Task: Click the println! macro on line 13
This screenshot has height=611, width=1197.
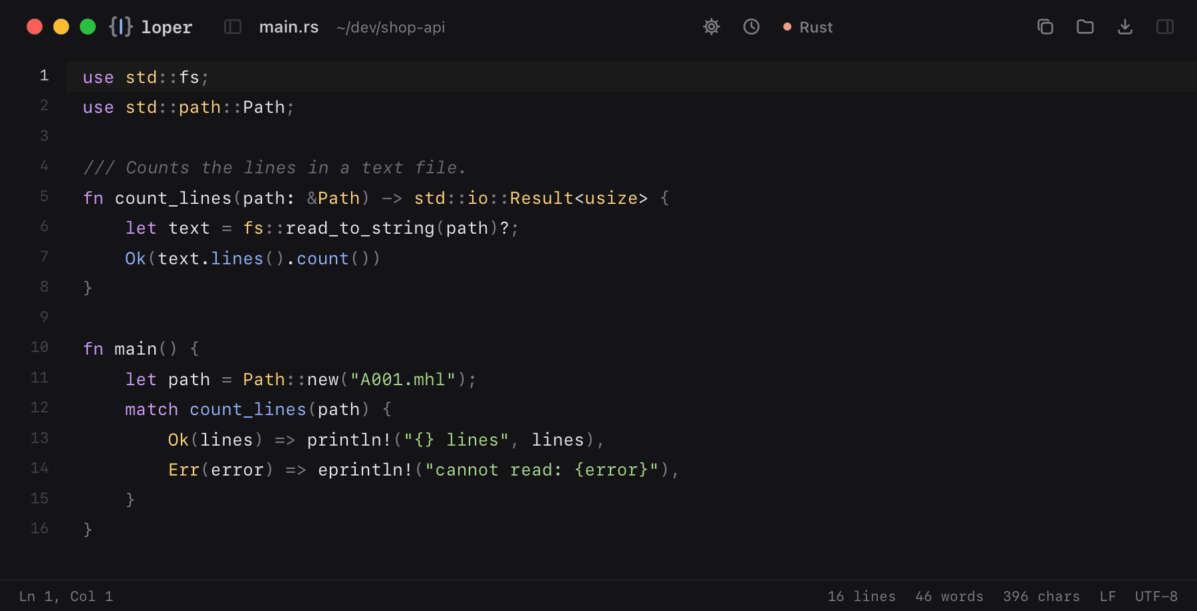Action: (349, 440)
